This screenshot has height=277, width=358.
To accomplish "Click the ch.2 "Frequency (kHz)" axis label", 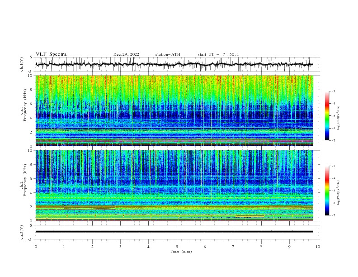I will 25,180.
